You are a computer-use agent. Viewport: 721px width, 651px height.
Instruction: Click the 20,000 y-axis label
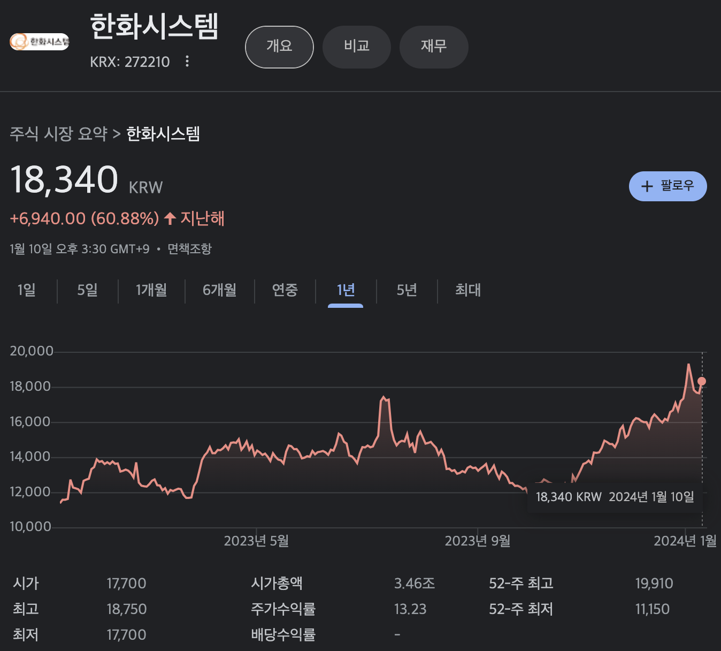[x=32, y=351]
